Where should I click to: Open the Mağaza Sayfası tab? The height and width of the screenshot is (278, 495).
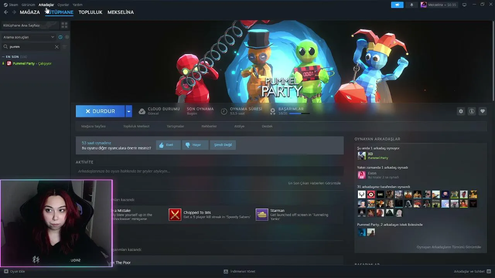(x=93, y=126)
